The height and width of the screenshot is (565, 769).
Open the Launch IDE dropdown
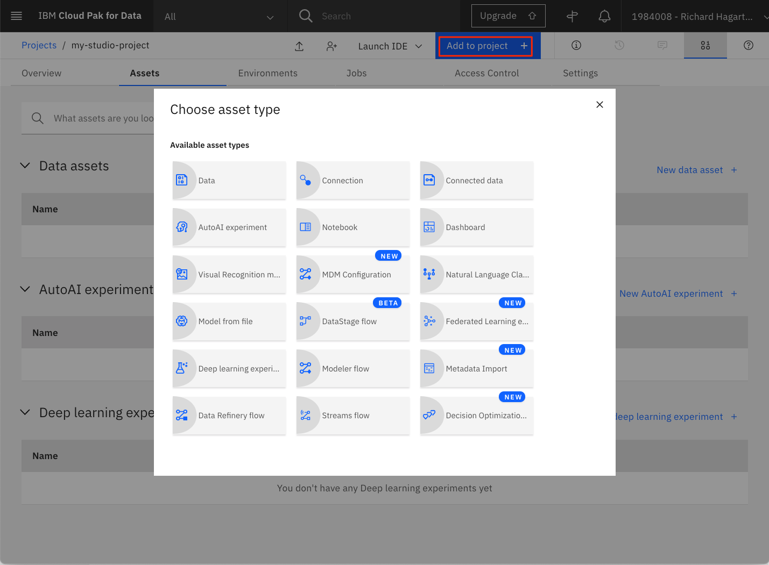[390, 46]
